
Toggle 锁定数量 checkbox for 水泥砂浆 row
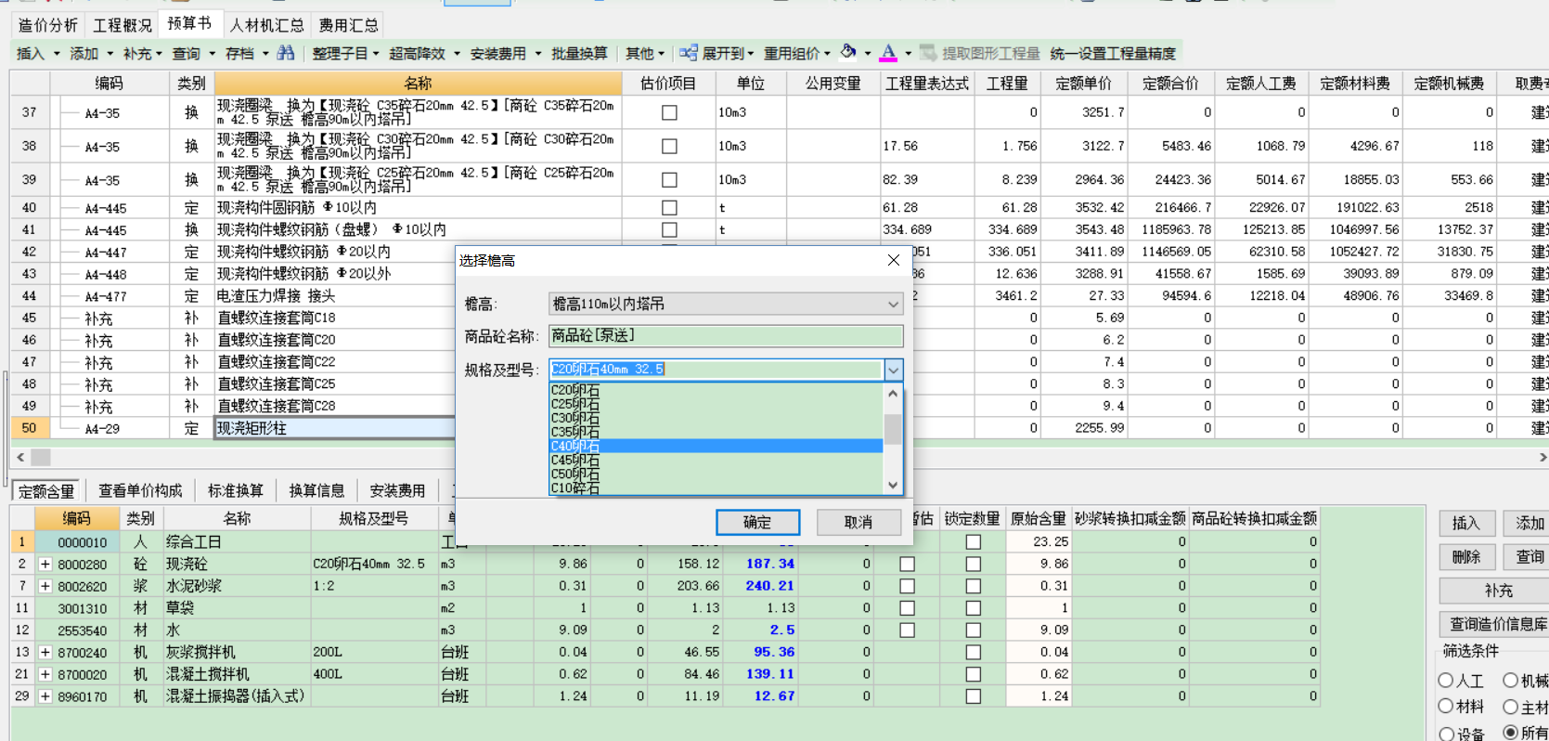pos(973,586)
